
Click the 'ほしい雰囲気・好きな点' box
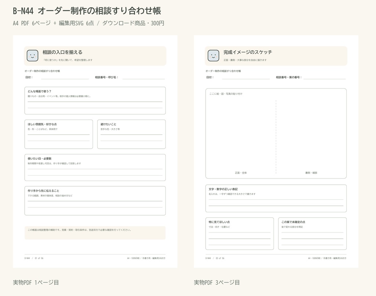58,134
